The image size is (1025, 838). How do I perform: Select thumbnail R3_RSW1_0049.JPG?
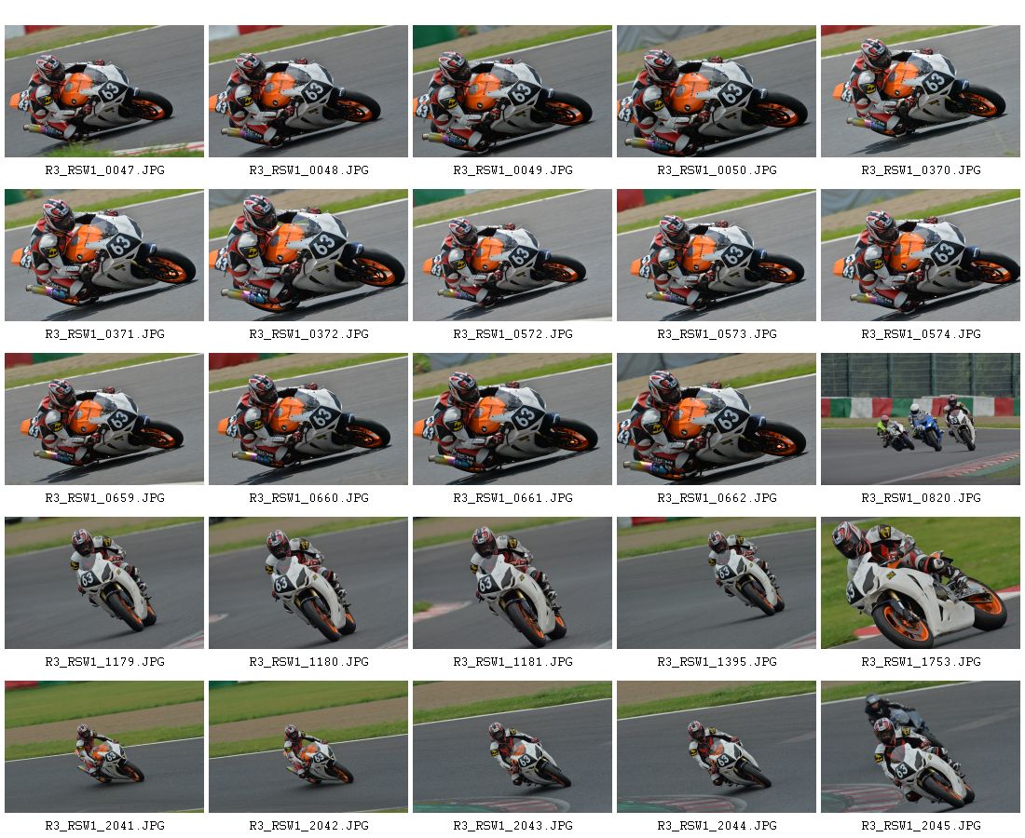(512, 91)
